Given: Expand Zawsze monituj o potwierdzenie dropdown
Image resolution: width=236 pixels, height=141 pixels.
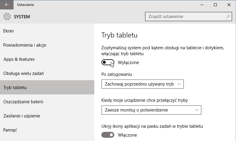Looking at the screenshot, I should coord(151,110).
